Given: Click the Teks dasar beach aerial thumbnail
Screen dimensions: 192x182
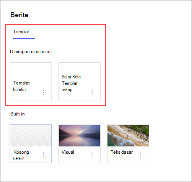Looking at the screenshot, I should pyautogui.click(x=128, y=136).
